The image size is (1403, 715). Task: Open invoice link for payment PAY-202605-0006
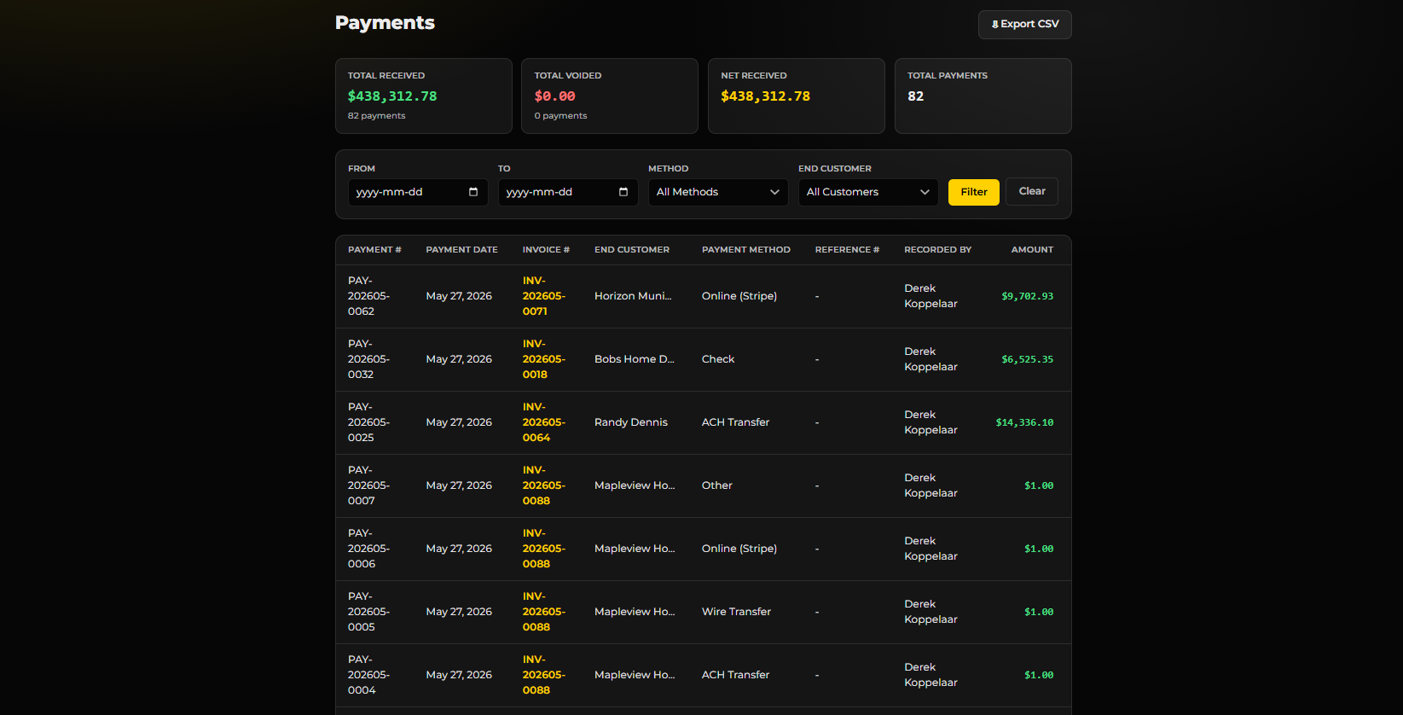coord(543,549)
